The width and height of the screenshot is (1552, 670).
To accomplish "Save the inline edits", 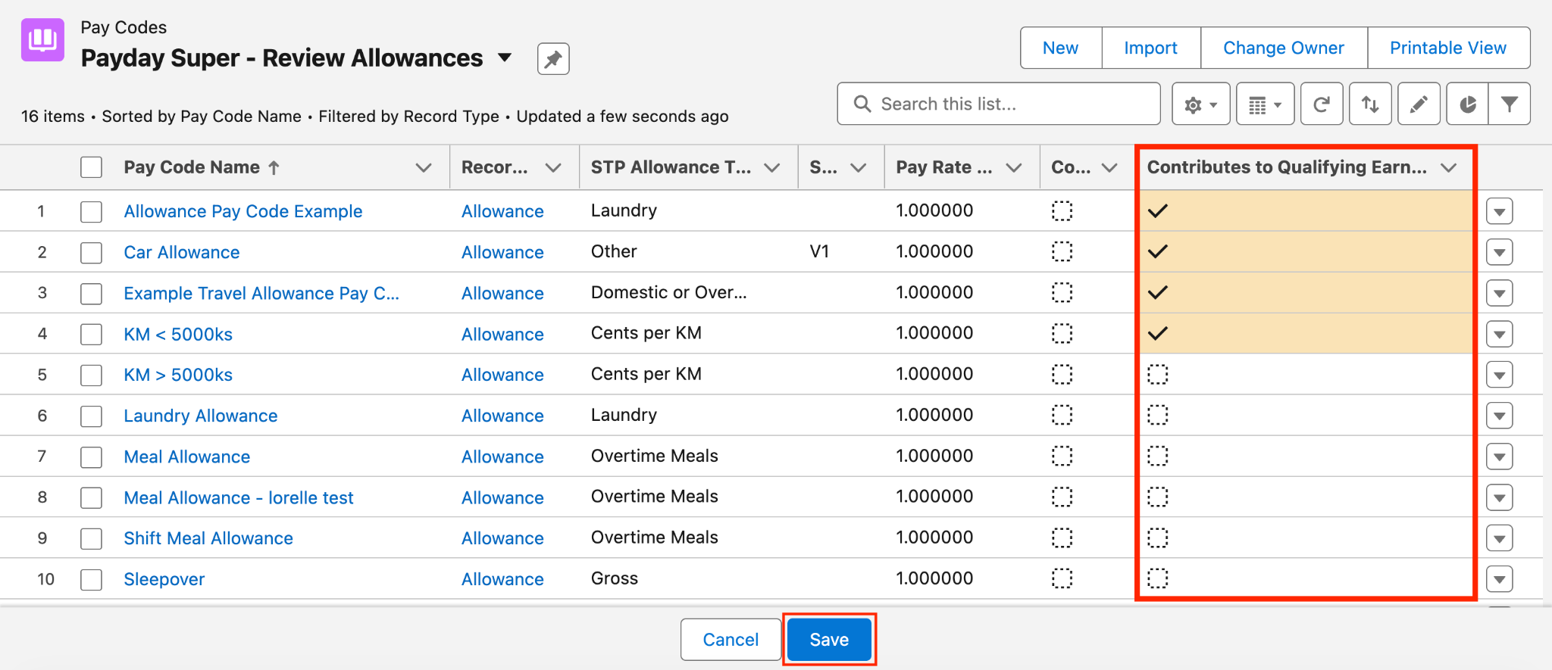I will coord(829,640).
